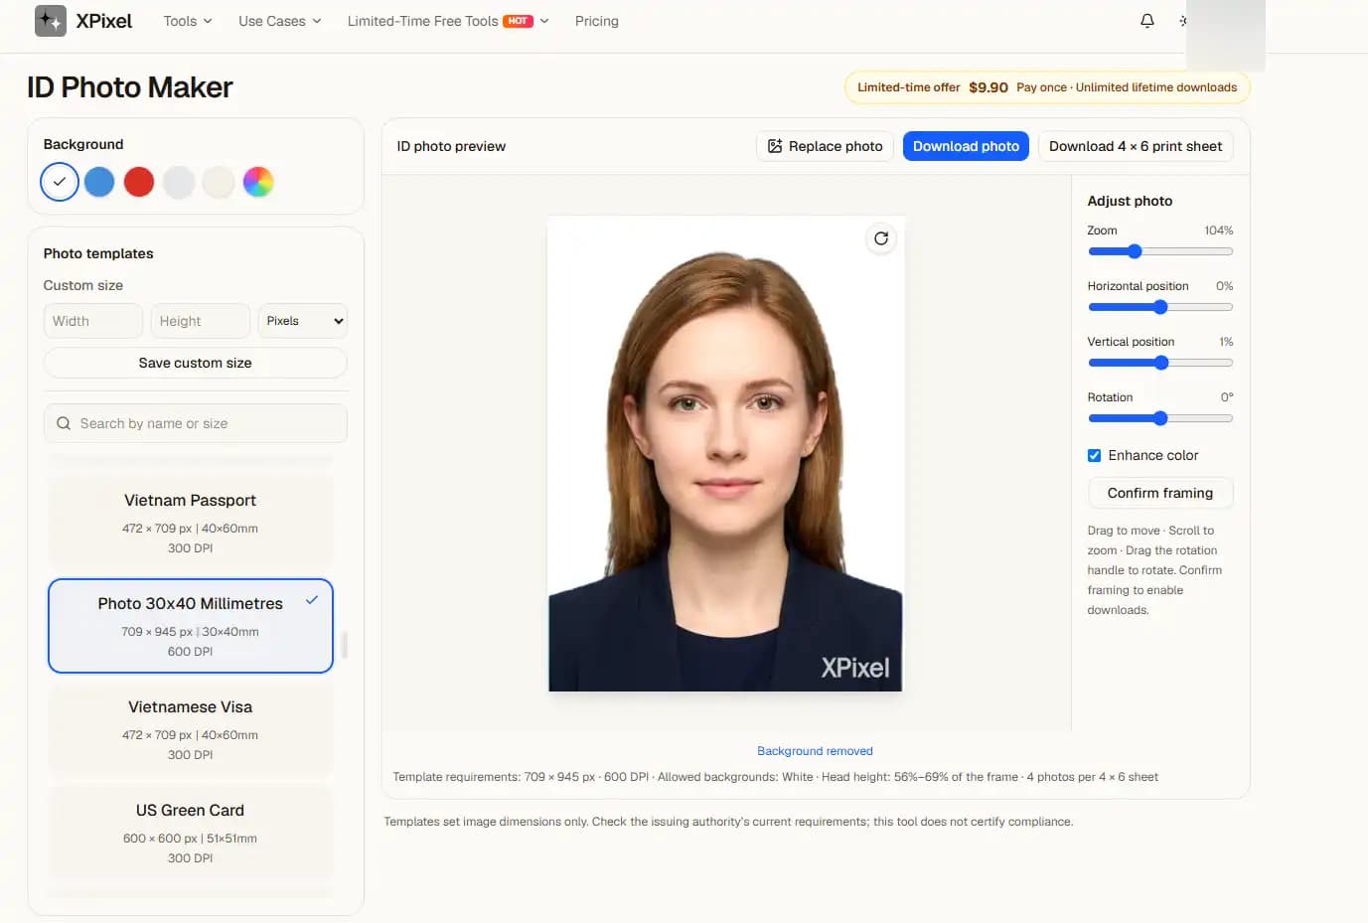Open the Pixels unit selector

pos(303,321)
